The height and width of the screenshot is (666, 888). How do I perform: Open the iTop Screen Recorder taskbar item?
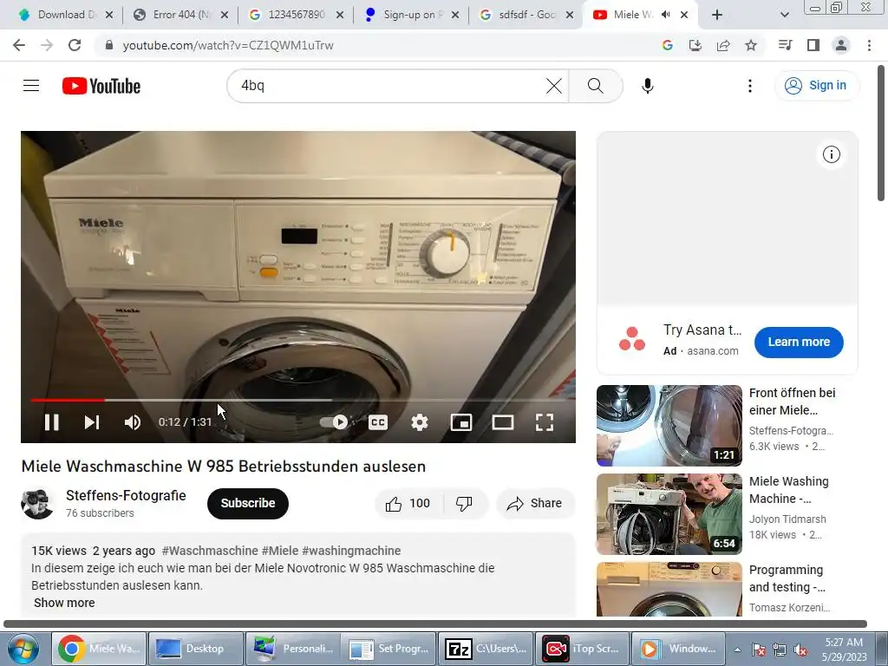pos(582,649)
